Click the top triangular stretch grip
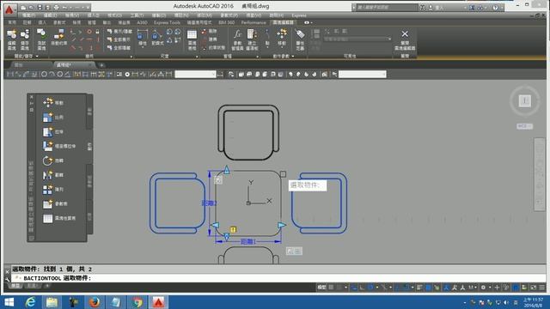550x309 pixels. 227,170
